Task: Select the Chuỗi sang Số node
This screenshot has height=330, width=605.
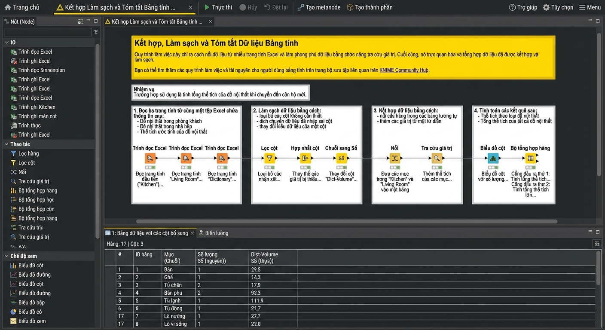Action: [341, 158]
